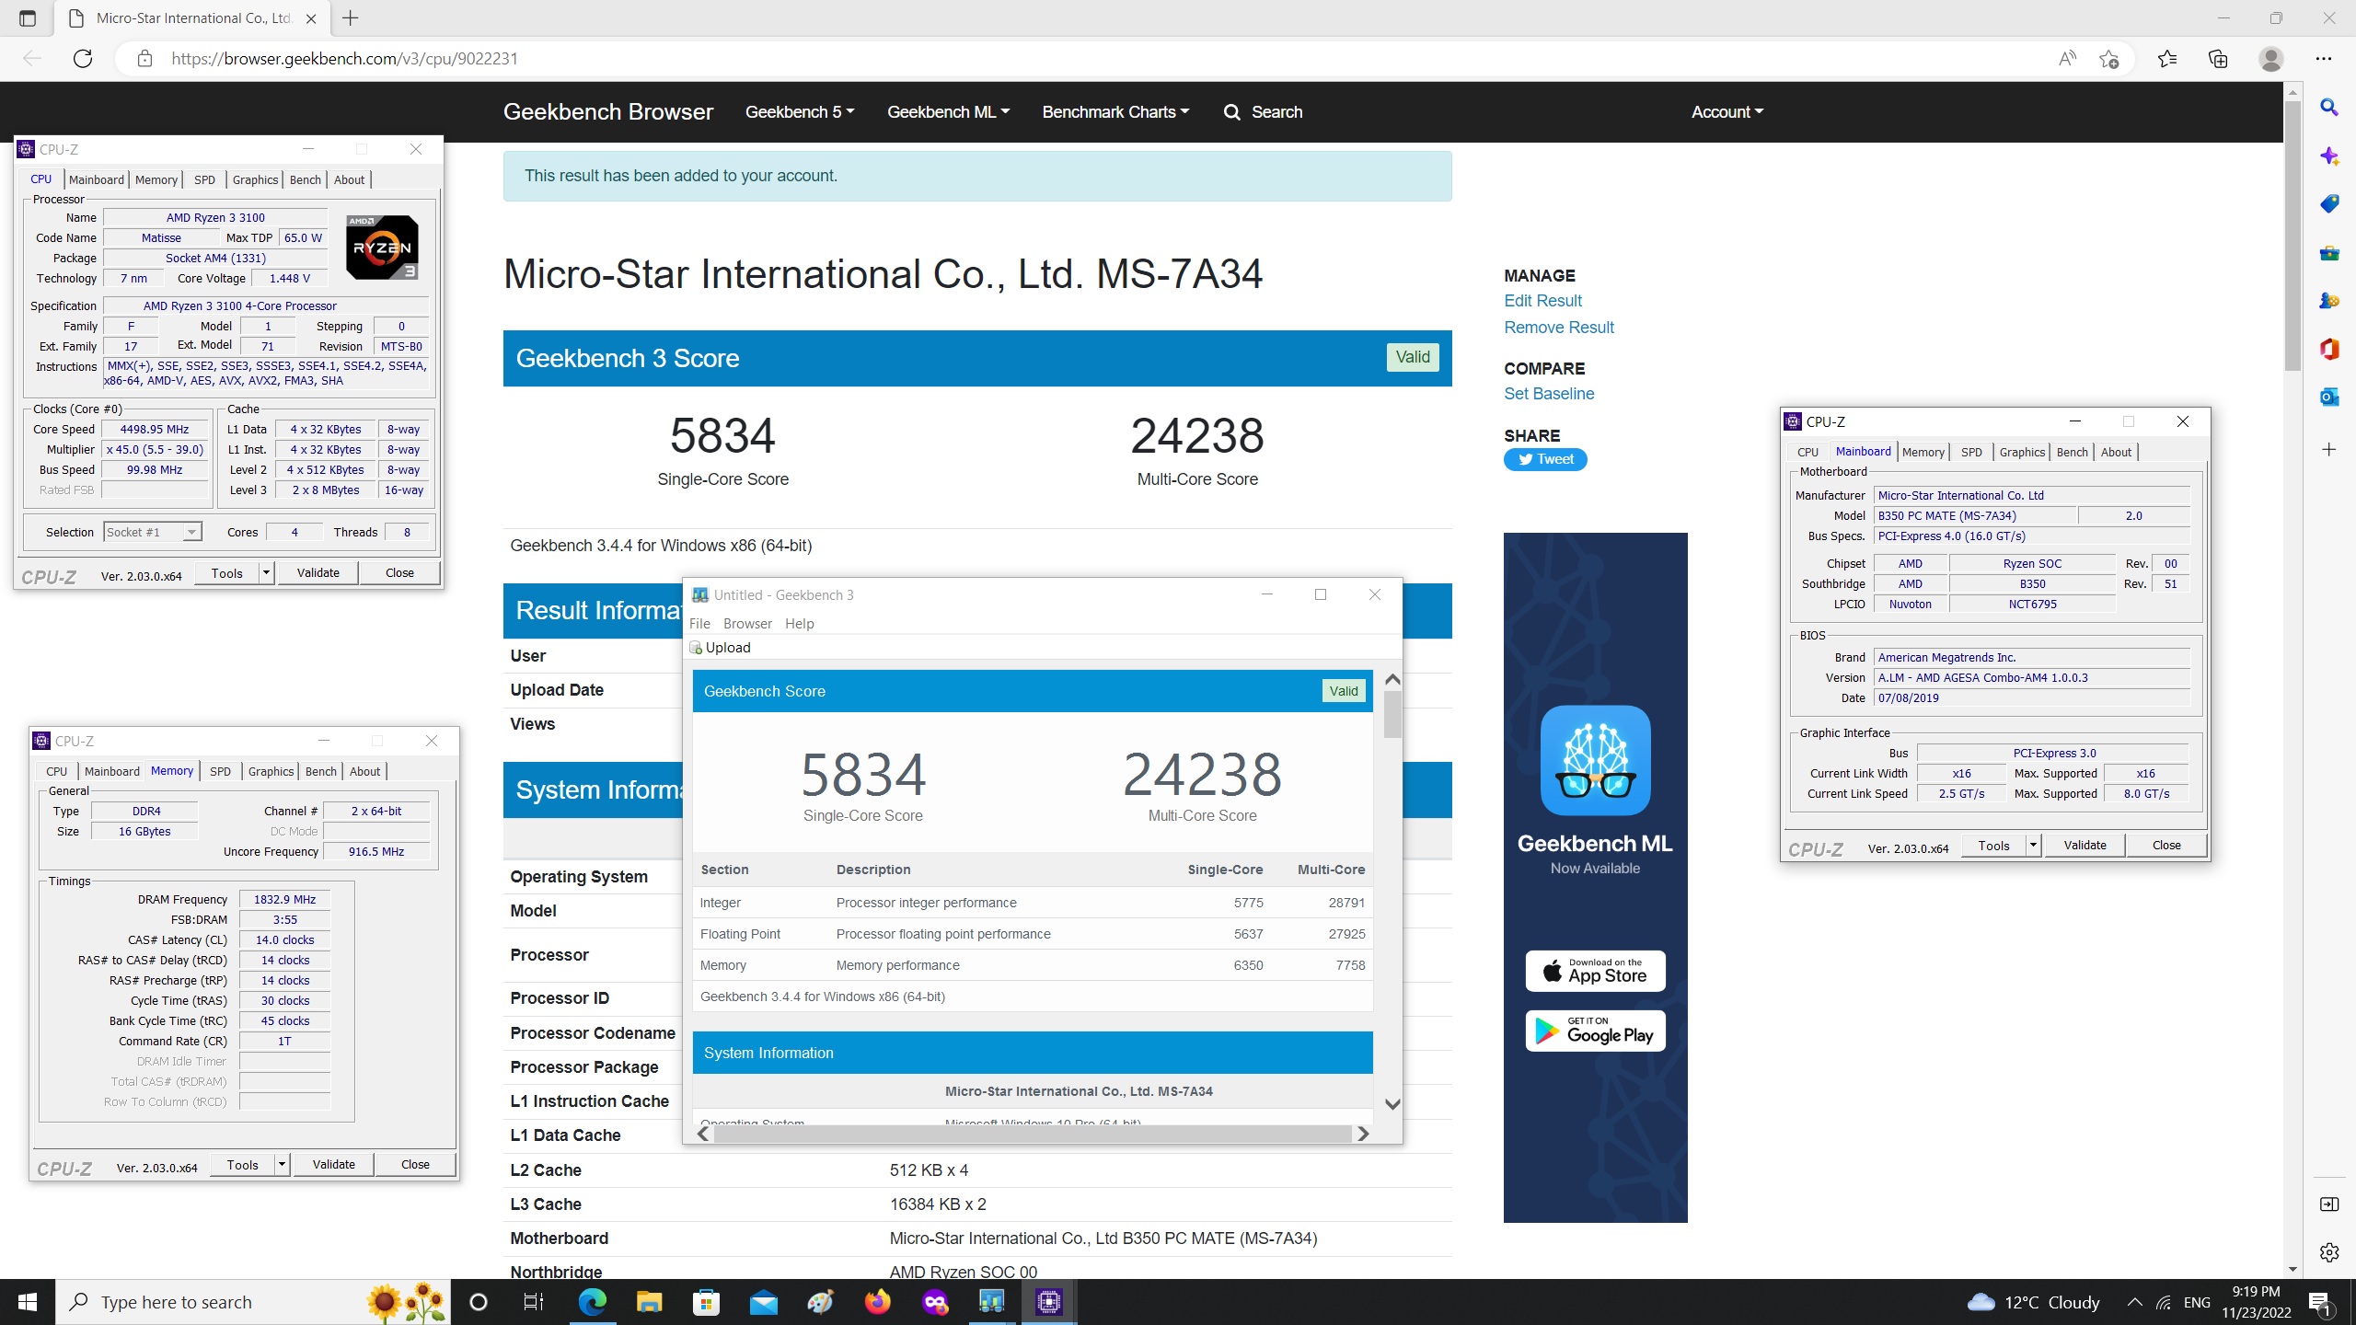Click the Geekbench 3 vertical scrollbar thumb
The image size is (2356, 1325).
pos(1392,715)
